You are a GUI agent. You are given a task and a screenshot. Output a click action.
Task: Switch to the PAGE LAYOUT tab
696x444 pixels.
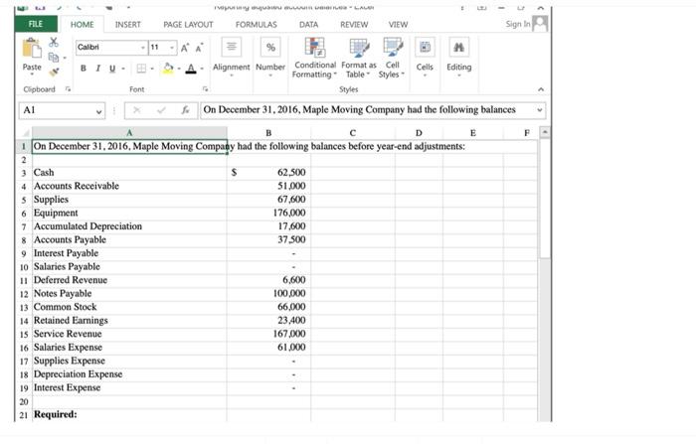(188, 25)
